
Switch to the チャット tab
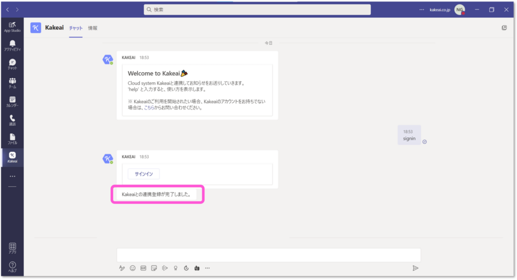click(76, 28)
